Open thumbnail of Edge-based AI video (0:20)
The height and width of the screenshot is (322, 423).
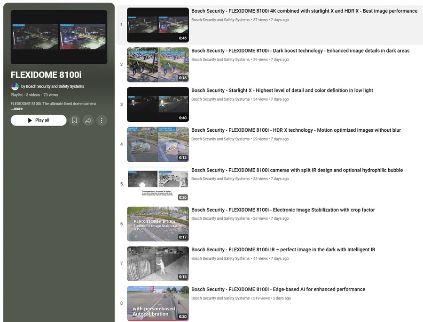[x=158, y=303]
